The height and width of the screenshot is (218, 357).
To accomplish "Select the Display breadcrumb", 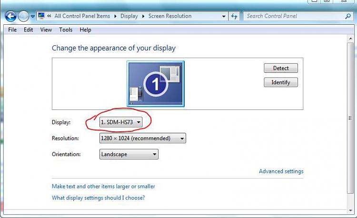I will (x=129, y=16).
